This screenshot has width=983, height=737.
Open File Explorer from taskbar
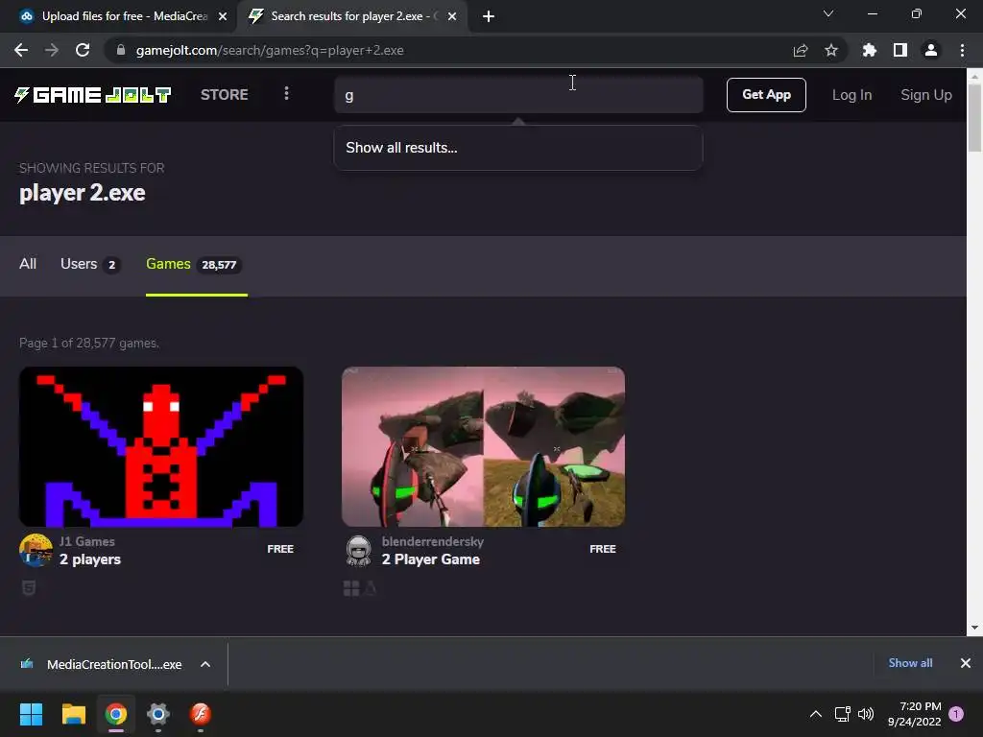[x=73, y=714]
